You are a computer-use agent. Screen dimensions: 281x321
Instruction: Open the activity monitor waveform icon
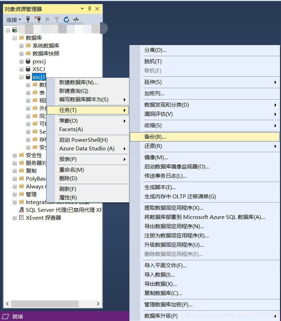76,19
